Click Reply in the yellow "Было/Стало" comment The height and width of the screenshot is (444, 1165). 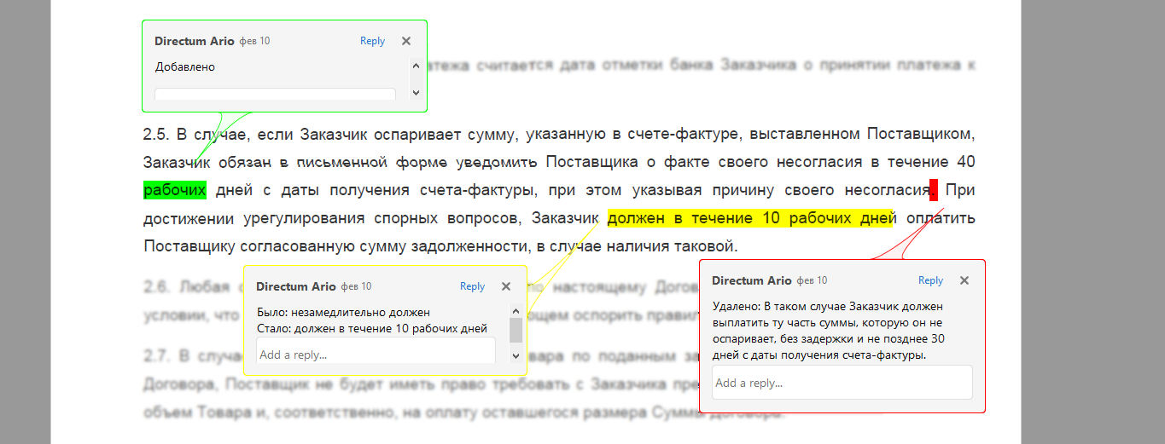click(x=472, y=286)
